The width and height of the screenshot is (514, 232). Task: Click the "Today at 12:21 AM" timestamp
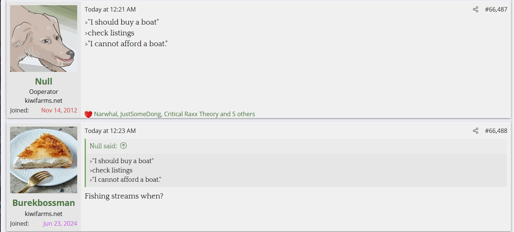pyautogui.click(x=110, y=9)
